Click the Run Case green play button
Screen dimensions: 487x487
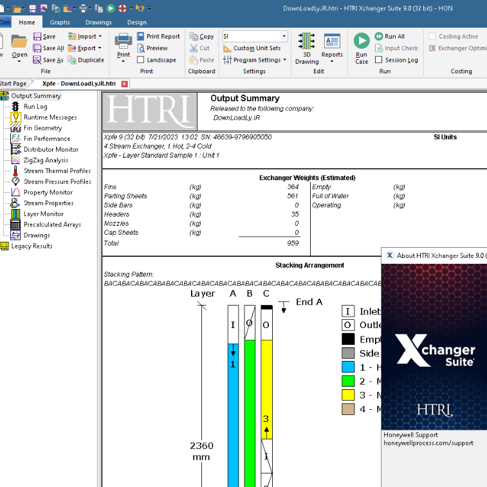coord(362,41)
